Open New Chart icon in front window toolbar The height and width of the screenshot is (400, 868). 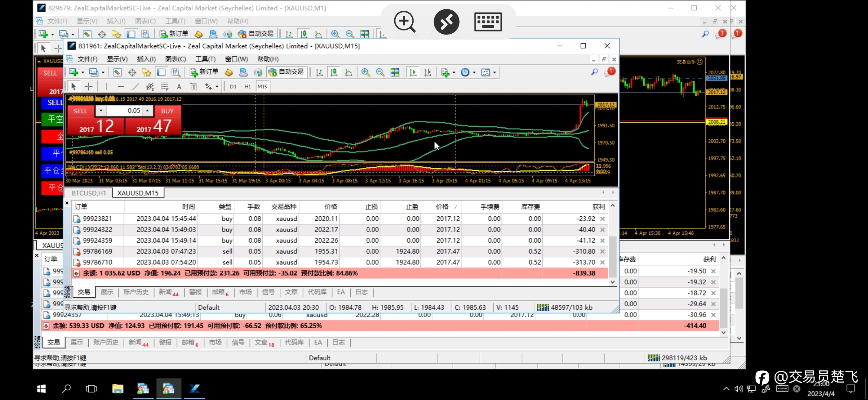[73, 72]
